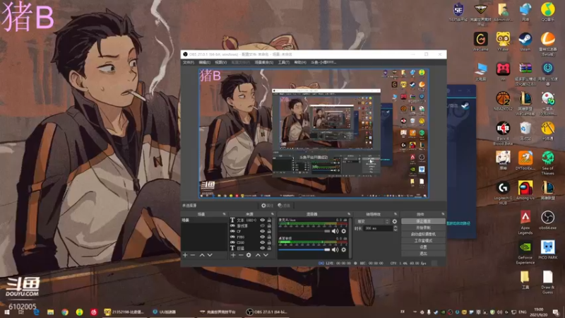Open microphone/Aux audio settings gear
The height and width of the screenshot is (318, 565).
tap(344, 231)
